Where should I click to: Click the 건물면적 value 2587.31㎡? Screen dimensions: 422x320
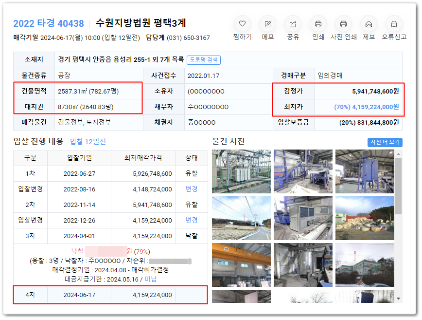coord(72,92)
